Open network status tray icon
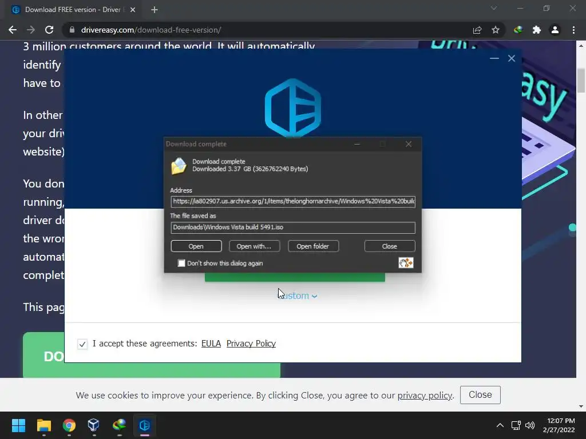586x439 pixels. tap(516, 425)
